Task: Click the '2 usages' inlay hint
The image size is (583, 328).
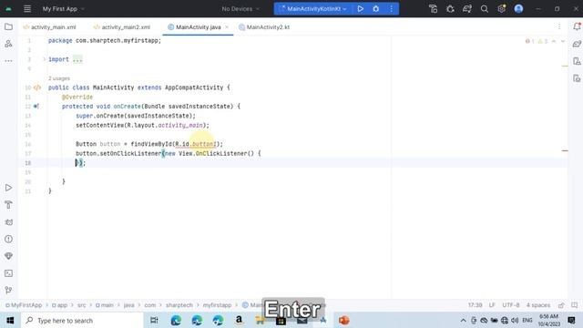Action: coord(59,78)
